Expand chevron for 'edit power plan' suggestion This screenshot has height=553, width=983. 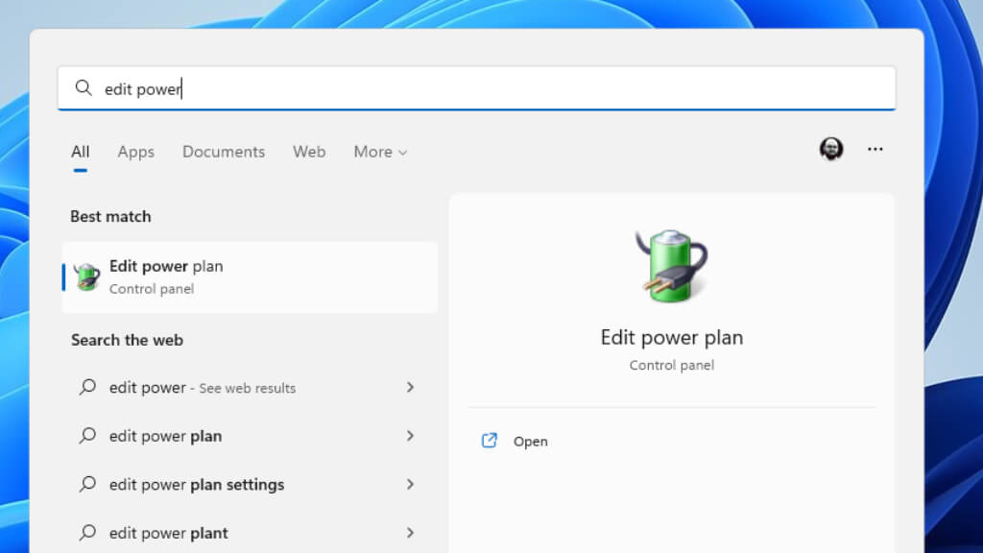[410, 436]
